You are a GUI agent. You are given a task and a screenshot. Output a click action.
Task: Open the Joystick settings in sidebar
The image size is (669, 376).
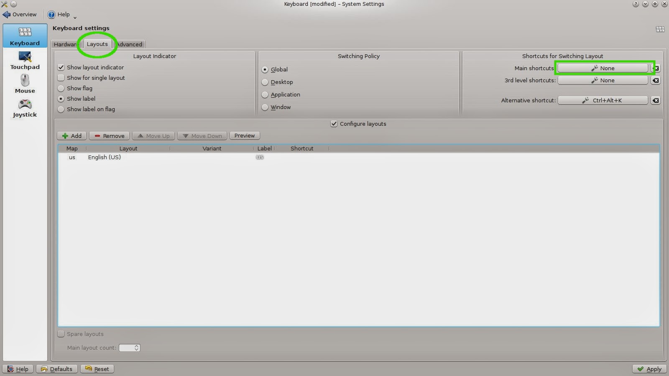pos(24,108)
